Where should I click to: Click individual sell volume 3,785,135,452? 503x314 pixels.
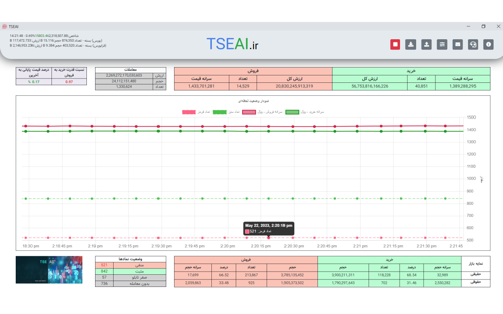[292, 275]
